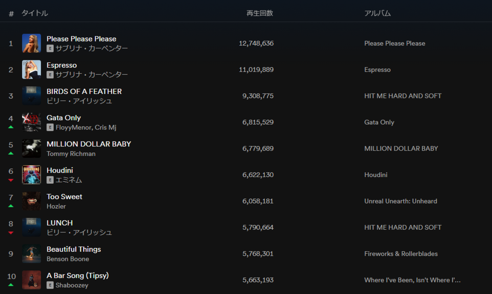Select the Please Please Please song title
The image size is (492, 294).
click(81, 39)
